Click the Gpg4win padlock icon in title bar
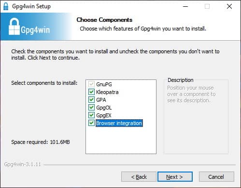This screenshot has width=241, height=188. tap(6, 6)
